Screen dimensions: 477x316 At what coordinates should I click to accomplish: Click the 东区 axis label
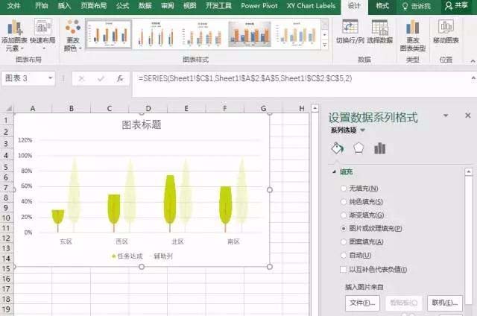(x=66, y=241)
